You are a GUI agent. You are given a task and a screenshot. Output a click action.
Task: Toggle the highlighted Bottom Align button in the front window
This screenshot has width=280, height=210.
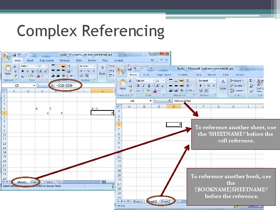tap(181, 80)
